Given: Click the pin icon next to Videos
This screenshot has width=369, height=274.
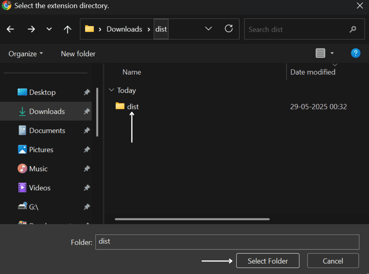Looking at the screenshot, I should (87, 188).
